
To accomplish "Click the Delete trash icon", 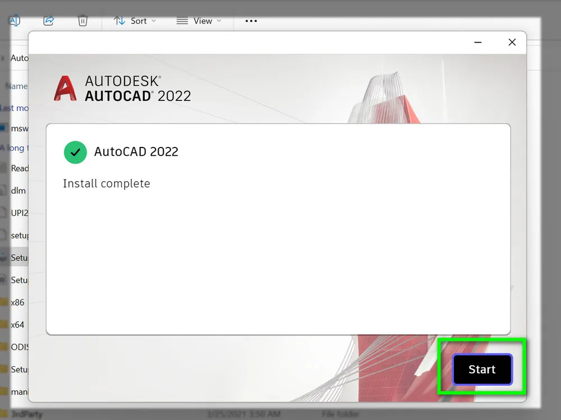I will pyautogui.click(x=82, y=20).
